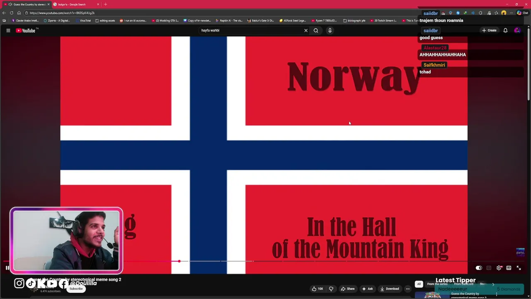Switch to the bulgaria Google Search tab
The image size is (531, 299).
(x=74, y=4)
